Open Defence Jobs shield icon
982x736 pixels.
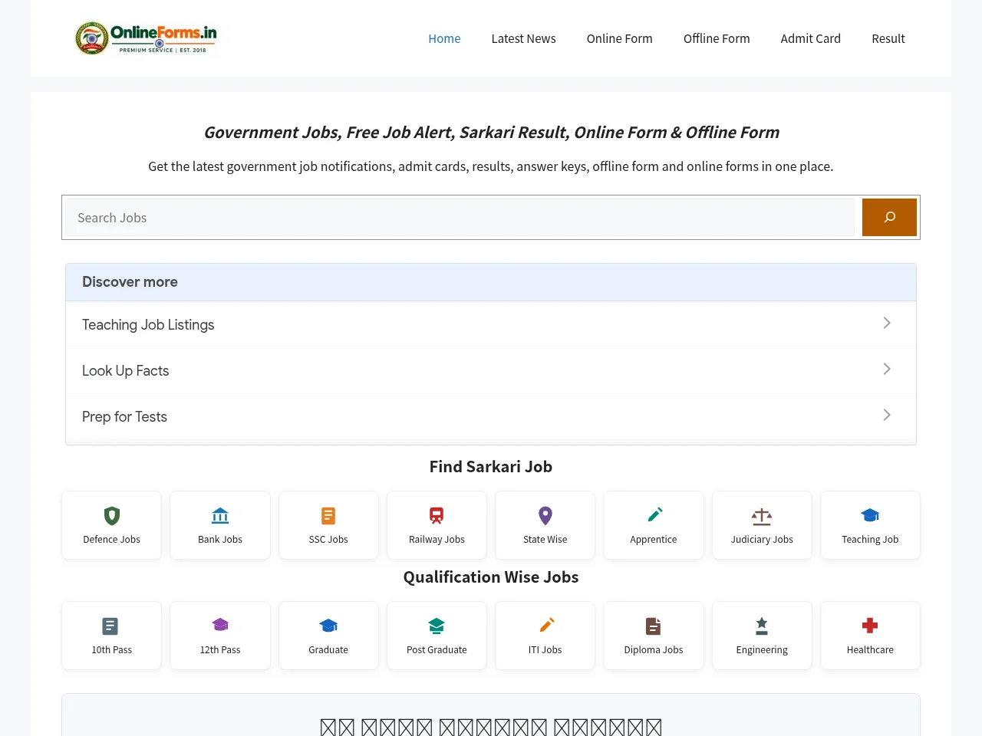112,515
